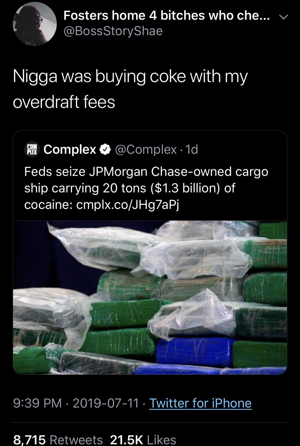Open the author's display name
This screenshot has height=446, width=300.
[x=167, y=16]
